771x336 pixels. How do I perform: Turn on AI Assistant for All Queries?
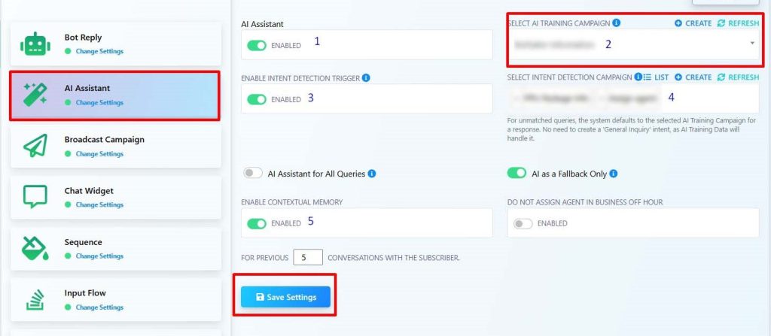click(x=253, y=174)
